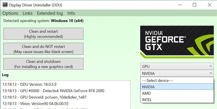Open the Options menu
The image size is (217, 109).
[10, 13]
